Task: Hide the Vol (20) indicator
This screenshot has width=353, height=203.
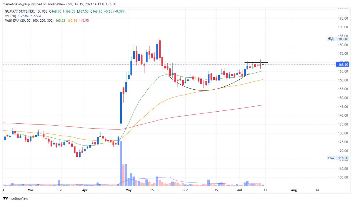Action: click(x=11, y=16)
